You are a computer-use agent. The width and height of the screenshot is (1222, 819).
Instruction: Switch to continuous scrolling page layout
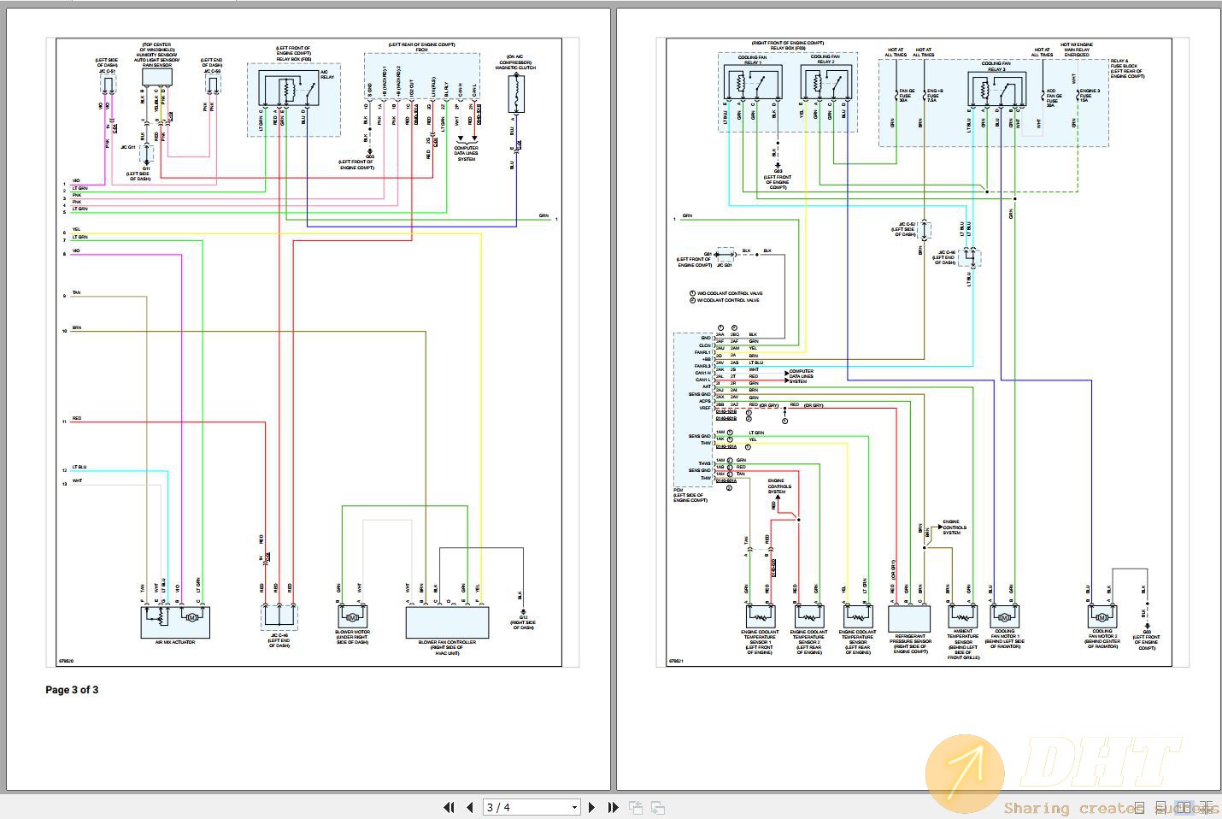pos(1161,807)
